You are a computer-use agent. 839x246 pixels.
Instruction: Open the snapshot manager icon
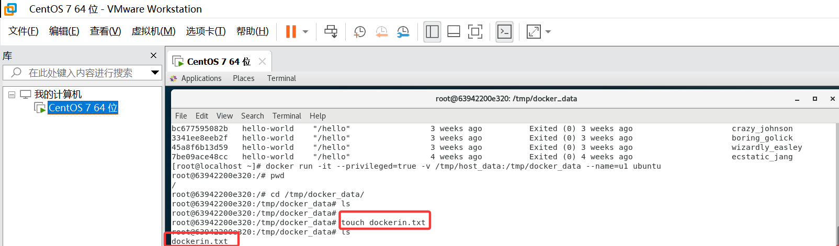pyautogui.click(x=403, y=32)
